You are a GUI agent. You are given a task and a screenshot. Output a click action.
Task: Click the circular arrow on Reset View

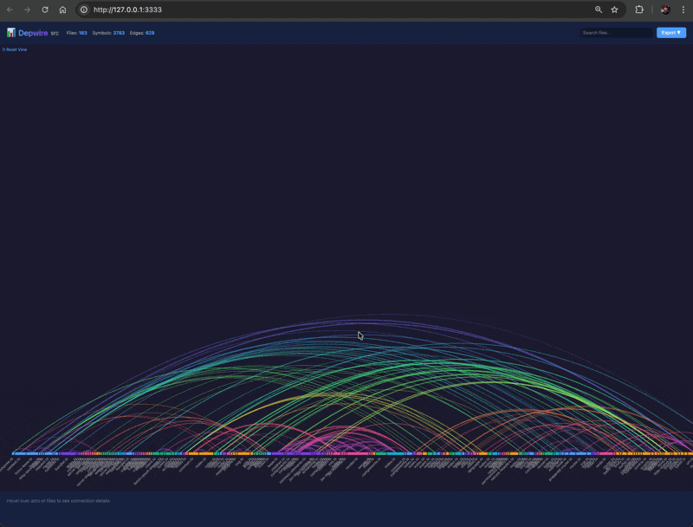pyautogui.click(x=5, y=49)
